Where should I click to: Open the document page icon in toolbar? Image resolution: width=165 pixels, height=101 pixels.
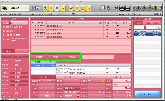click(83, 8)
